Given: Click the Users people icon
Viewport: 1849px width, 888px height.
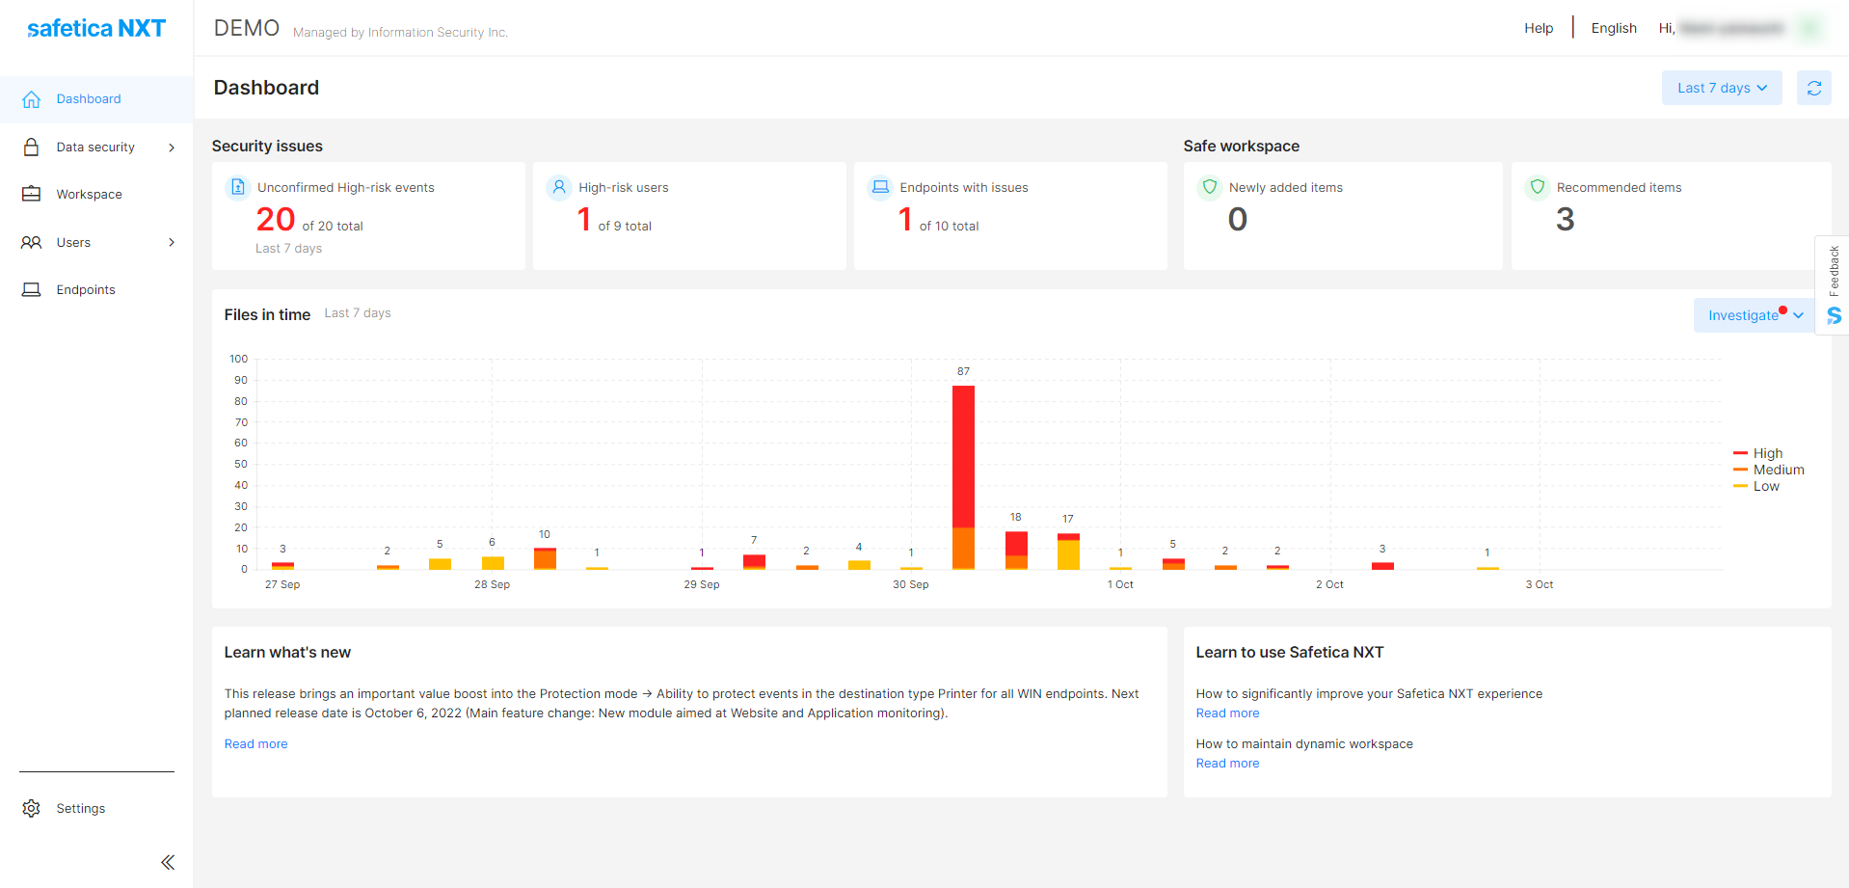Looking at the screenshot, I should pyautogui.click(x=31, y=242).
